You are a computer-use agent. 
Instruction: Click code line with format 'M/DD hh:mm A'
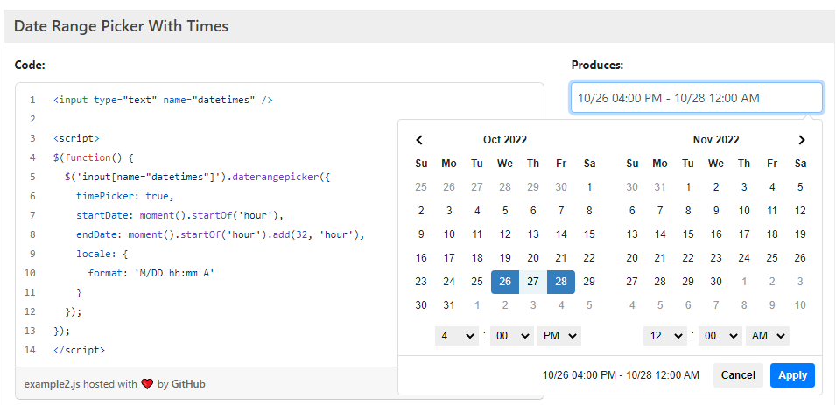pos(151,273)
